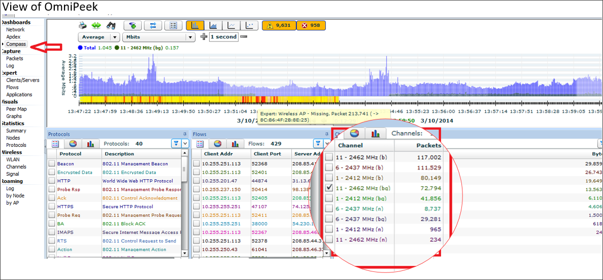603x280 pixels.
Task: Check the HTTPS protocol checkbox
Action: pyautogui.click(x=52, y=207)
